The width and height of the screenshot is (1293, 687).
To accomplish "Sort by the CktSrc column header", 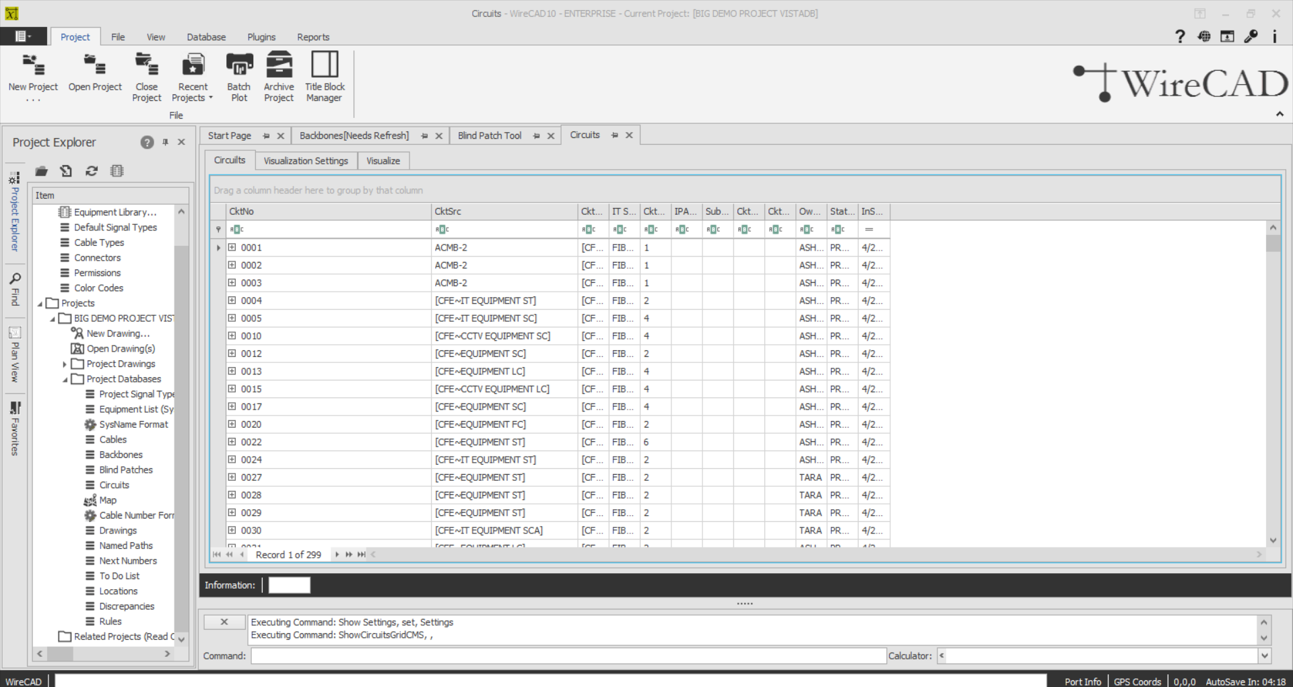I will (504, 211).
